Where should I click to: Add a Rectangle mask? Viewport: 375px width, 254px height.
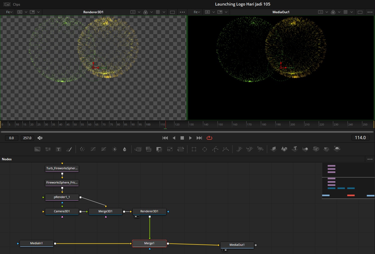tap(194, 149)
